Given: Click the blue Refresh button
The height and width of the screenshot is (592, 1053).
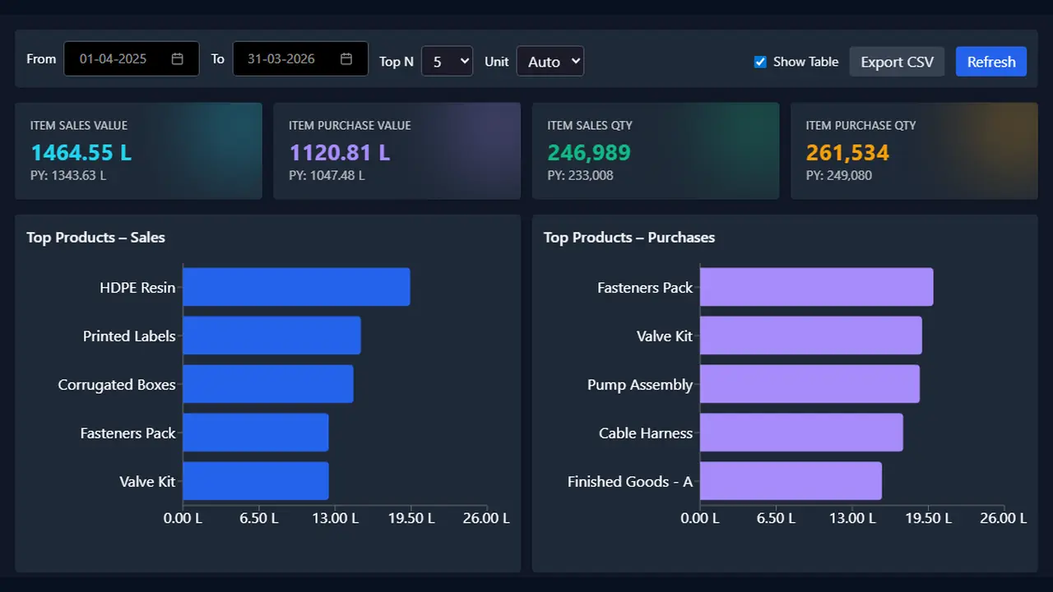Looking at the screenshot, I should point(991,62).
